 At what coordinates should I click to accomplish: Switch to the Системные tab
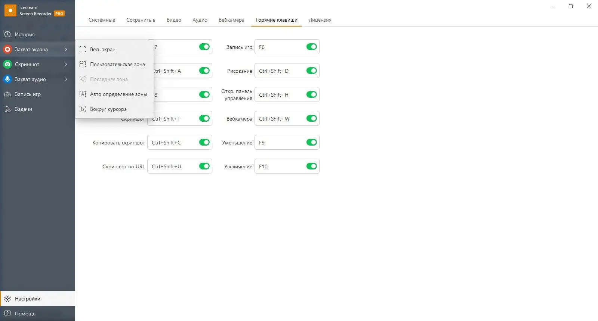102,20
